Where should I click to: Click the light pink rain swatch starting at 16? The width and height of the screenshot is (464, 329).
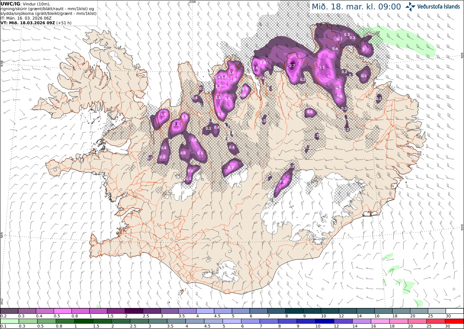380,321
